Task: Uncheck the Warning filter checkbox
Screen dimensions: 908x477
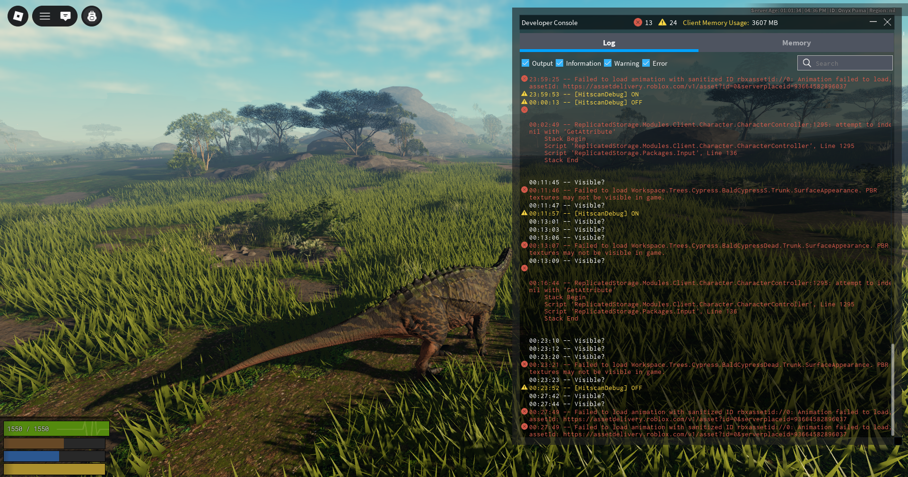Action: [608, 63]
